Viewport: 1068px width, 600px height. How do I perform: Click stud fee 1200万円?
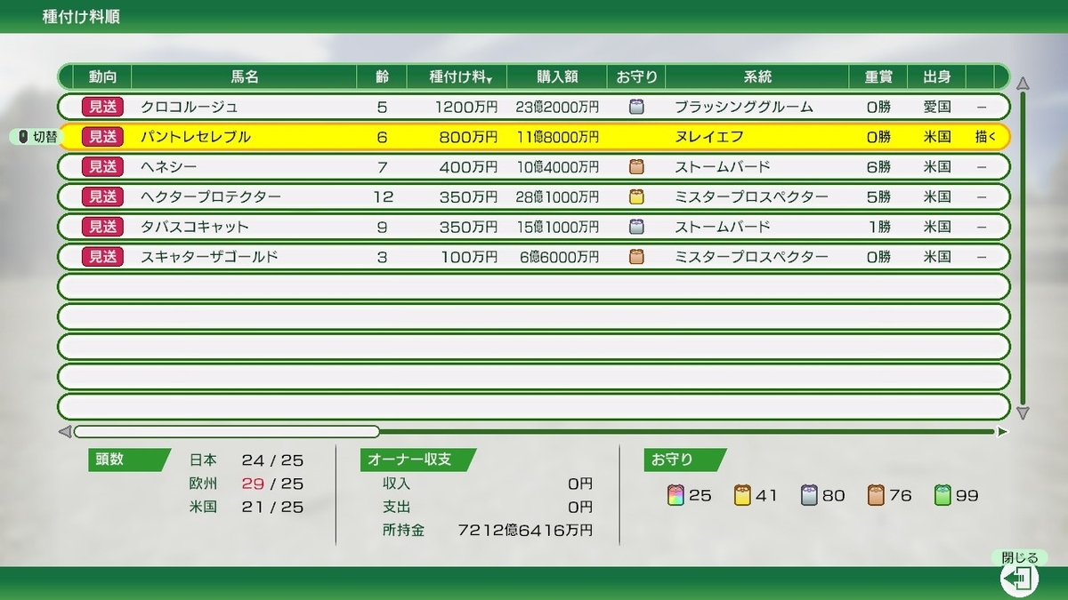coord(466,107)
